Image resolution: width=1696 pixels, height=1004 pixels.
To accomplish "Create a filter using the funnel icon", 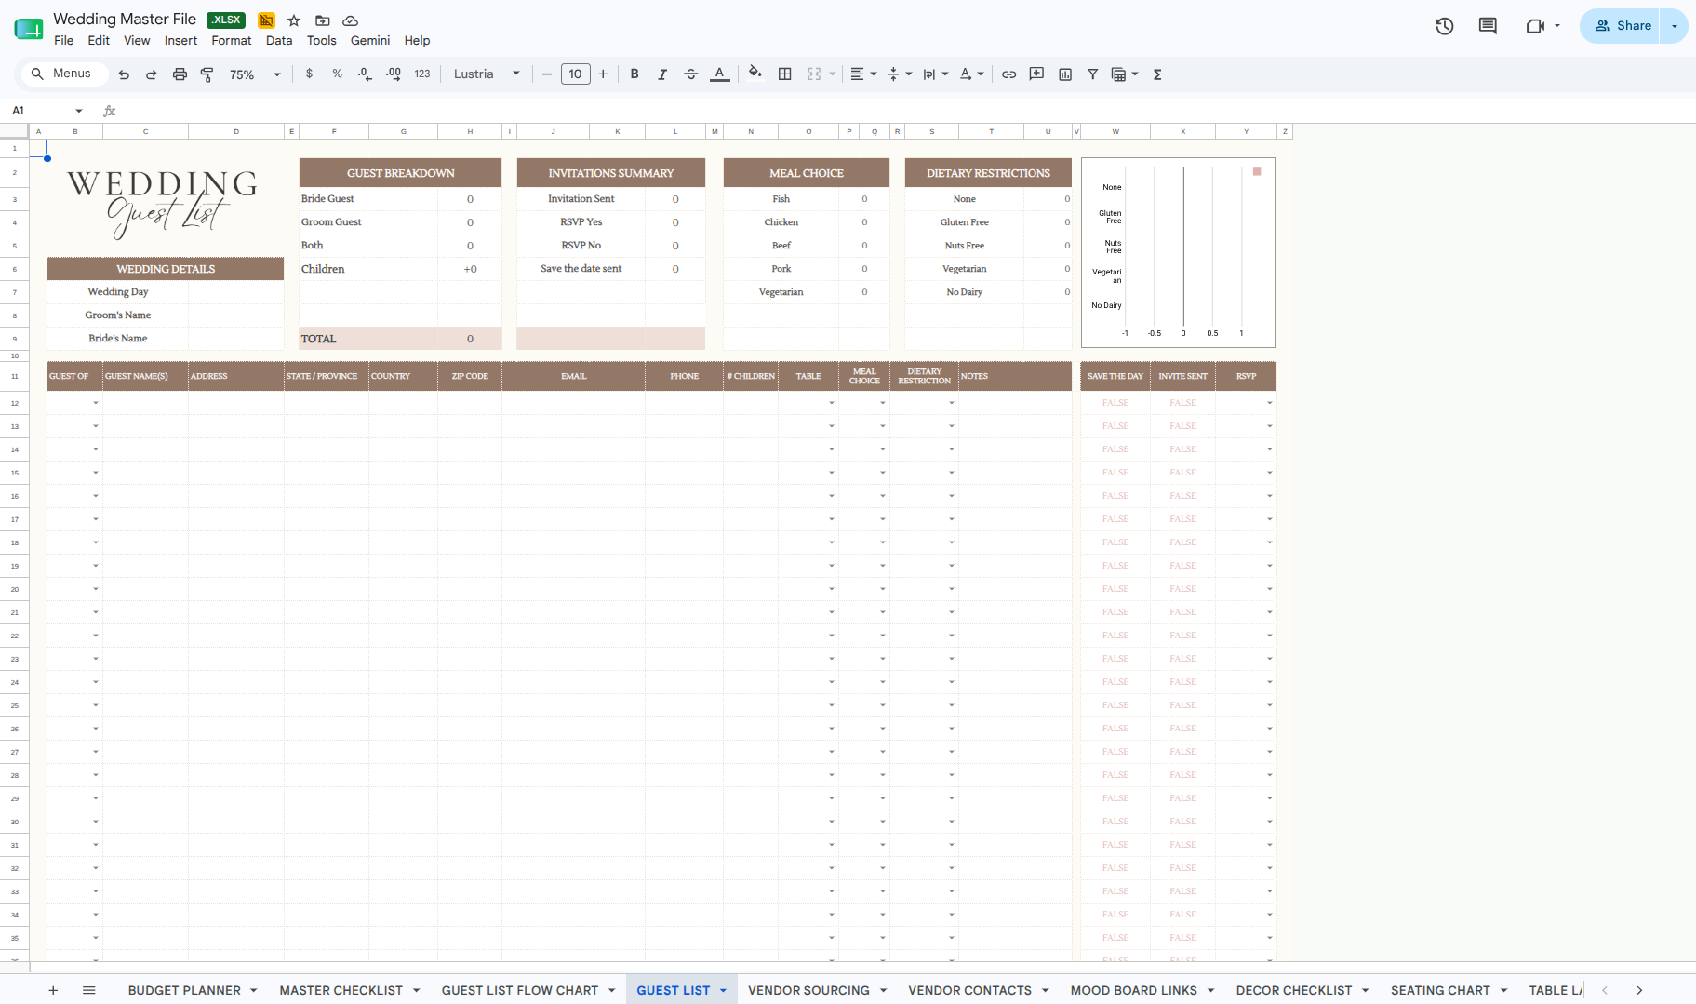I will [x=1093, y=74].
